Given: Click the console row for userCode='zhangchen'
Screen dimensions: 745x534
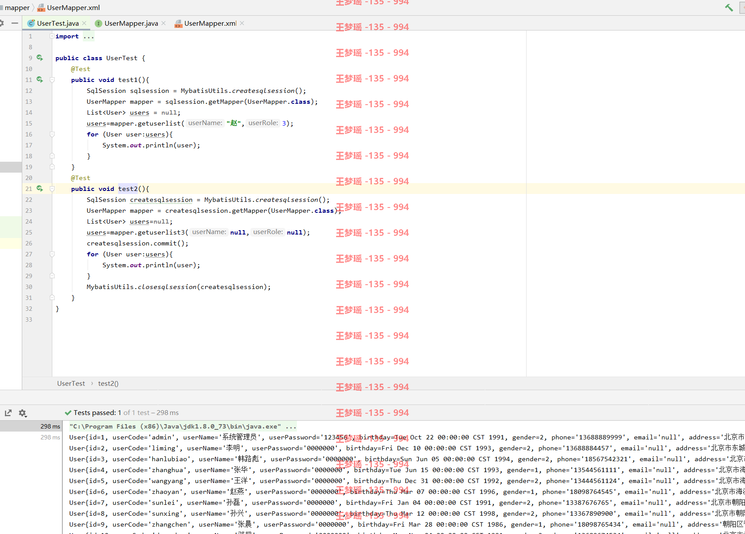Looking at the screenshot, I should 407,524.
